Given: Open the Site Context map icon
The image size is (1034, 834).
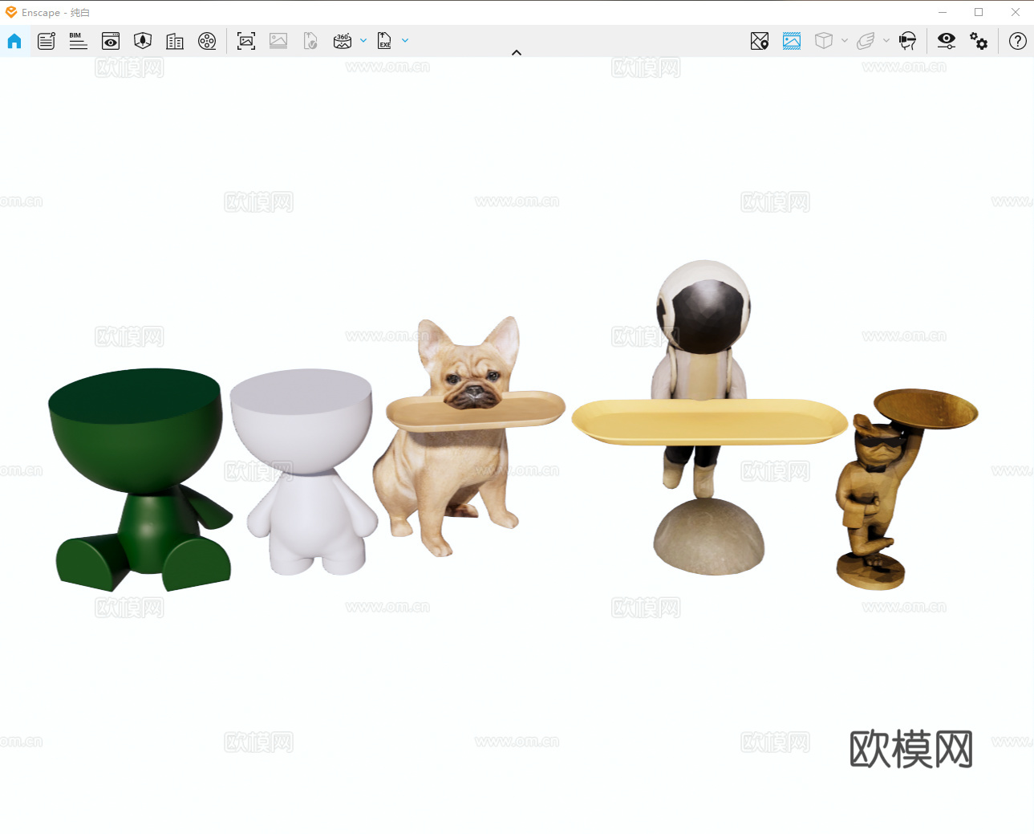Looking at the screenshot, I should (143, 41).
